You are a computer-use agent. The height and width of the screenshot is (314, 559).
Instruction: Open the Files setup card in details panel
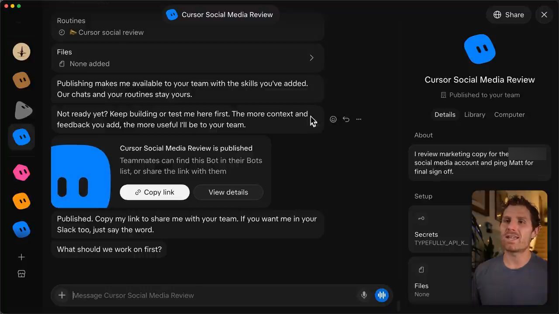click(x=440, y=281)
